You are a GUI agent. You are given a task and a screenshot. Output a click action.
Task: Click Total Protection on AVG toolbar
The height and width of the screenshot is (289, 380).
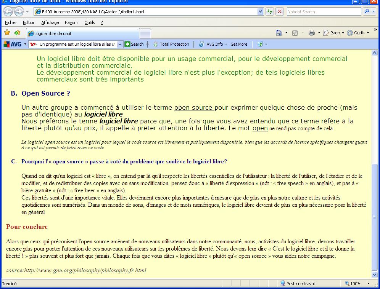(171, 44)
